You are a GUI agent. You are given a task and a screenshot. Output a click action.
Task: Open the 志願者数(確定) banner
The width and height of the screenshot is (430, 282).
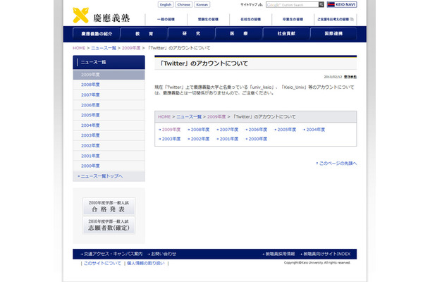109,225
